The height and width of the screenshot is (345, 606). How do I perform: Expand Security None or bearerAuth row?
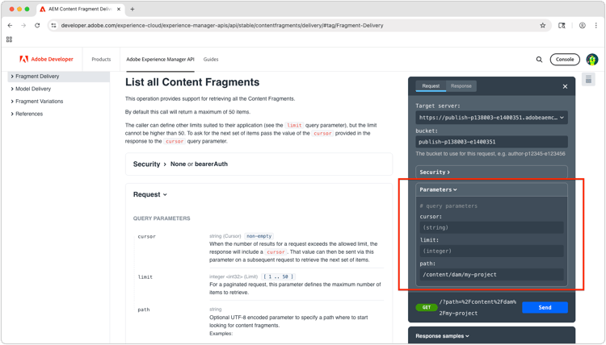pos(259,164)
